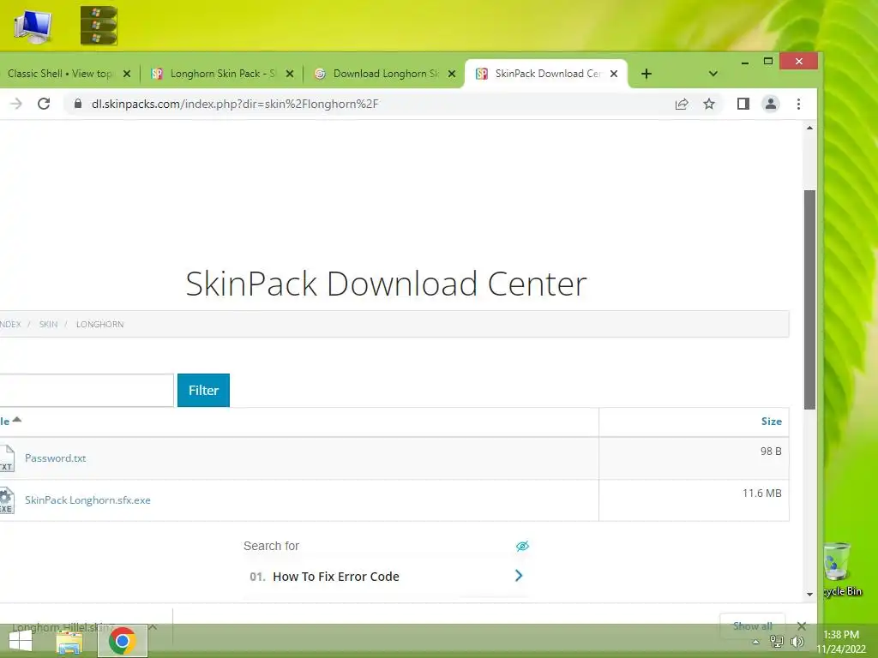This screenshot has width=878, height=658.
Task: Download SkinPack Longhorn.sfx.exe
Action: pyautogui.click(x=87, y=500)
